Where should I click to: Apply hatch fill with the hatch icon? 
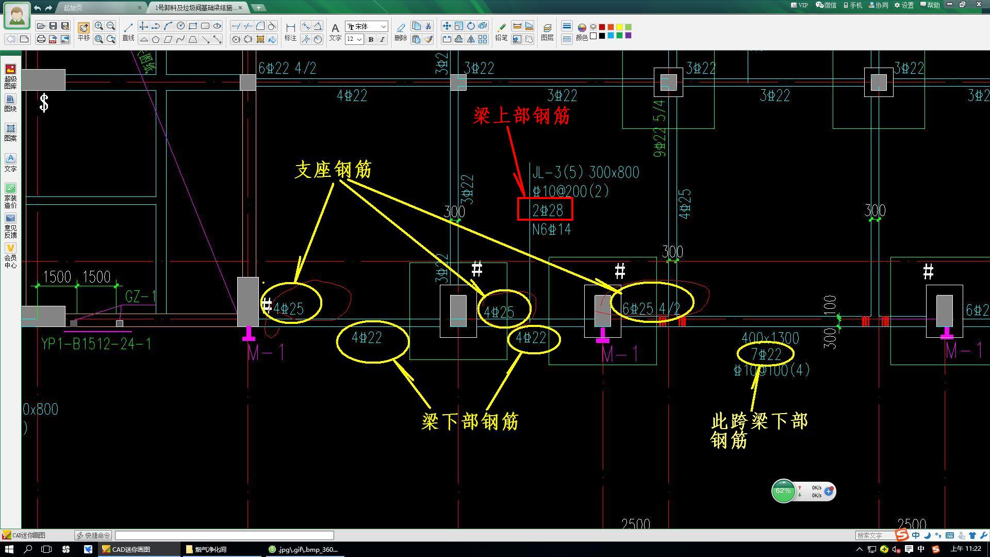pyautogui.click(x=260, y=39)
